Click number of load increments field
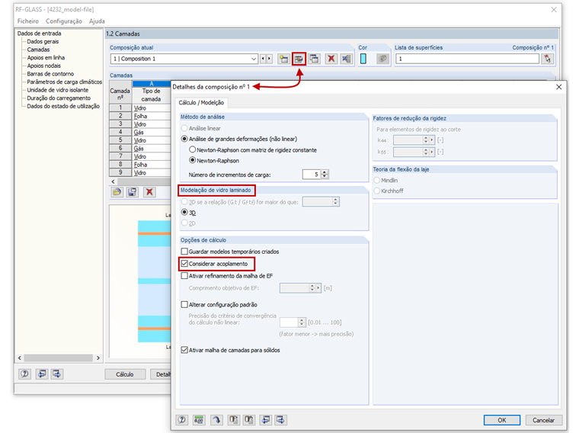This screenshot has height=433, width=579. point(312,175)
